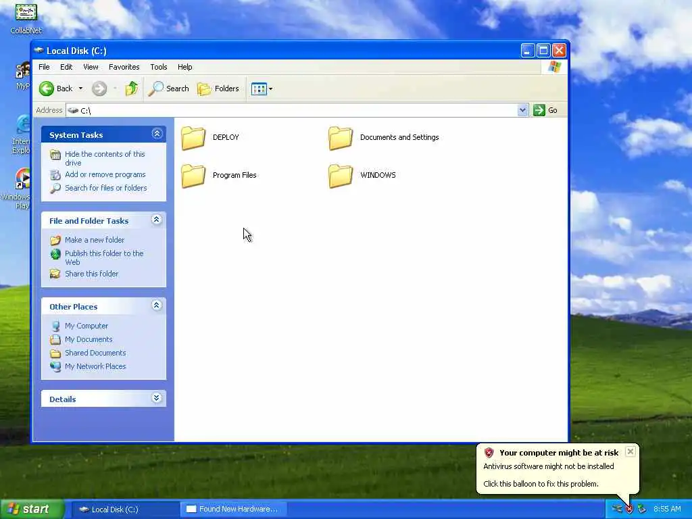
Task: Switch to Found New Hardware taskbar button
Action: tap(234, 510)
